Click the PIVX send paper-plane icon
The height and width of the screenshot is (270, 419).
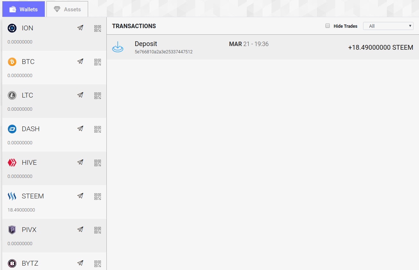click(x=80, y=230)
